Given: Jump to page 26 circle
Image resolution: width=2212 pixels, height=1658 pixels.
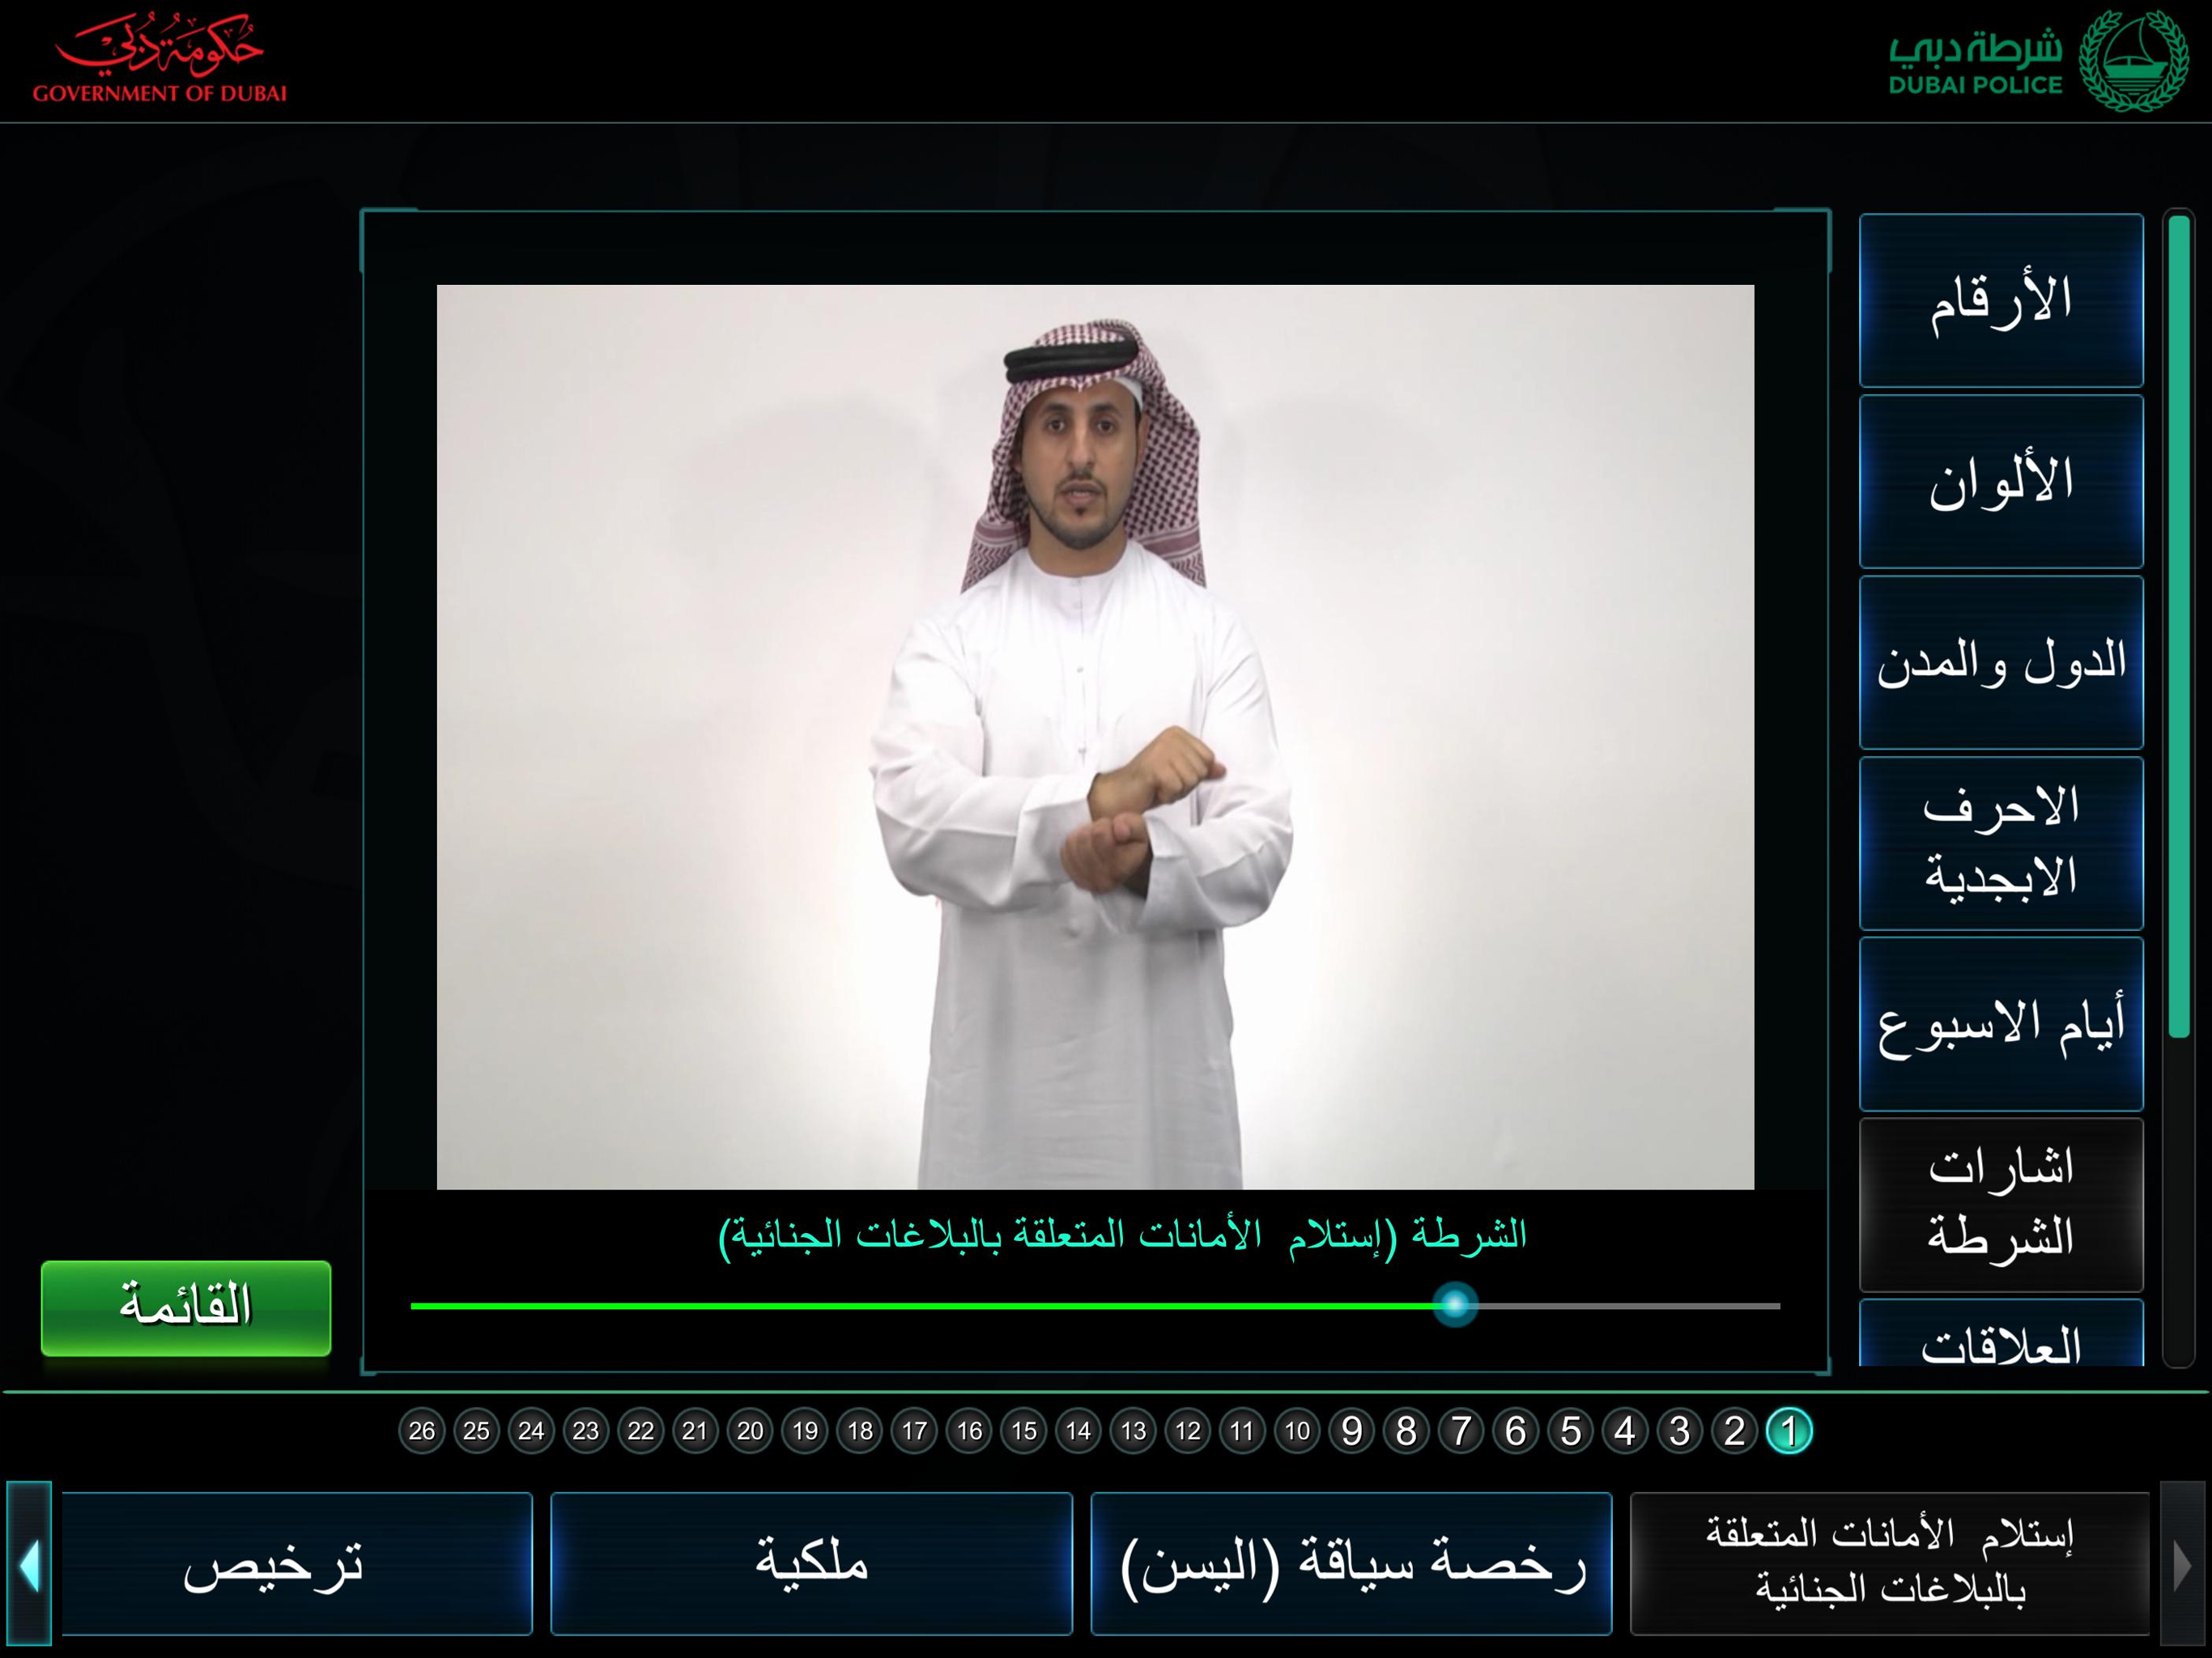Looking at the screenshot, I should pos(422,1431).
